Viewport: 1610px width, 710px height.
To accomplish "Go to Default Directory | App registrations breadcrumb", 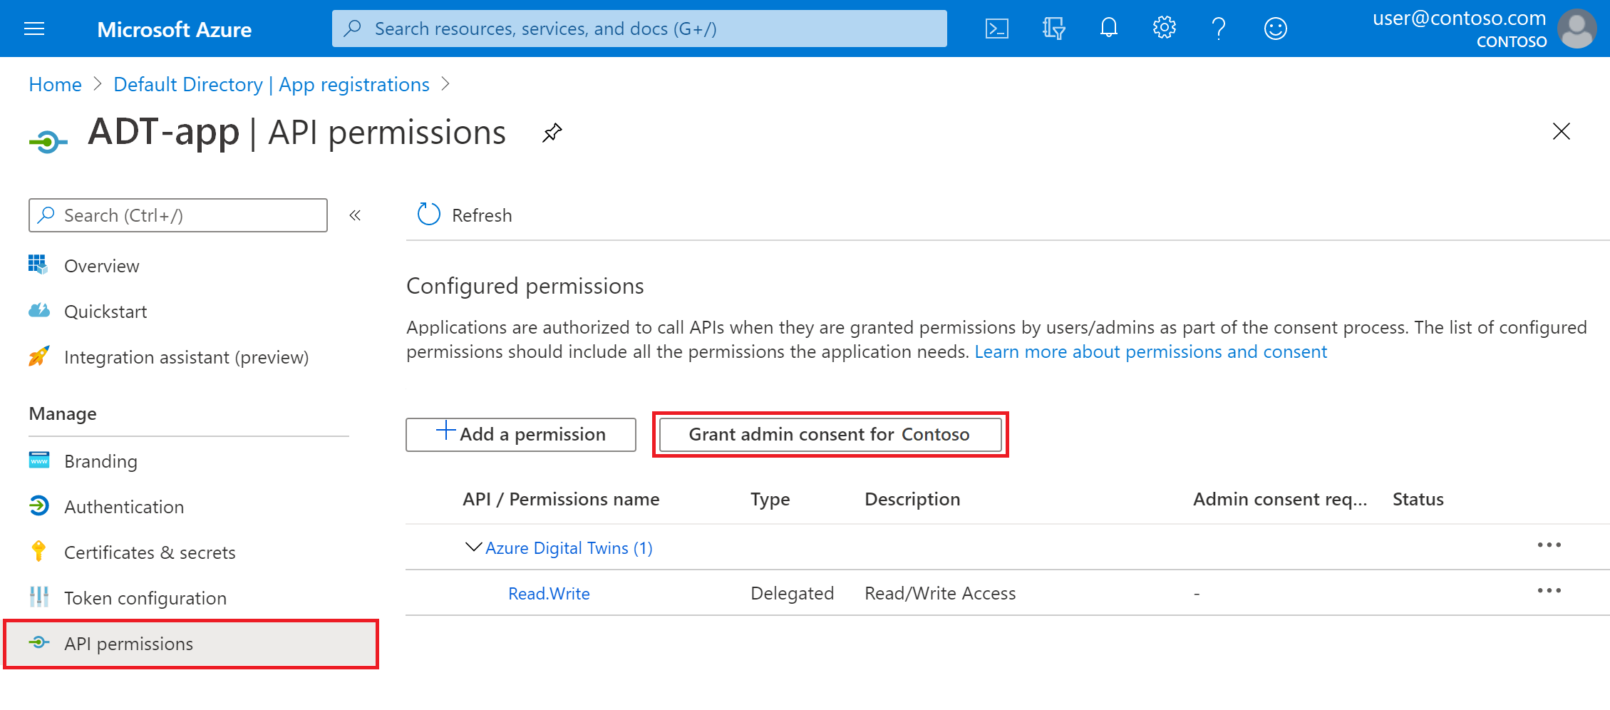I will (272, 84).
